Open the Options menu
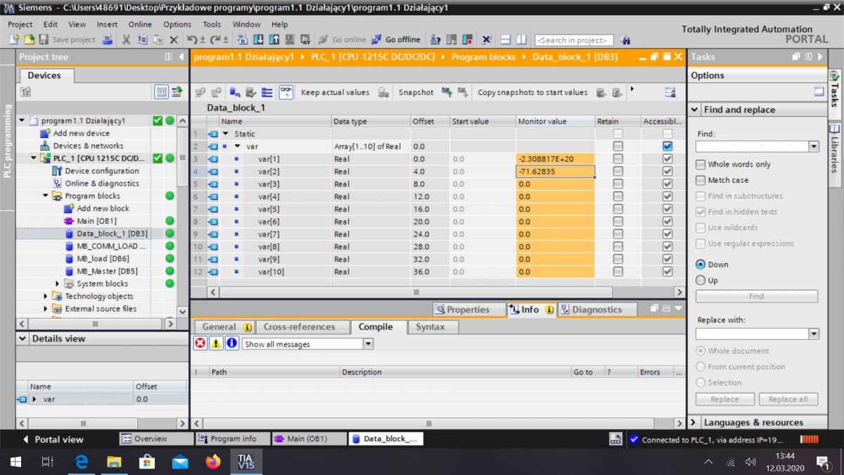Screen dimensions: 844x475 coord(177,24)
